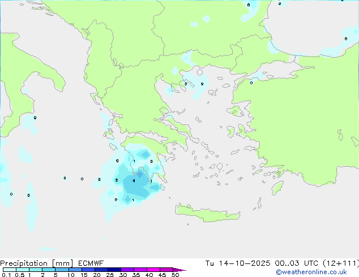Click the legend label '25'
Screen dimensions: 359x277
(x=110, y=275)
